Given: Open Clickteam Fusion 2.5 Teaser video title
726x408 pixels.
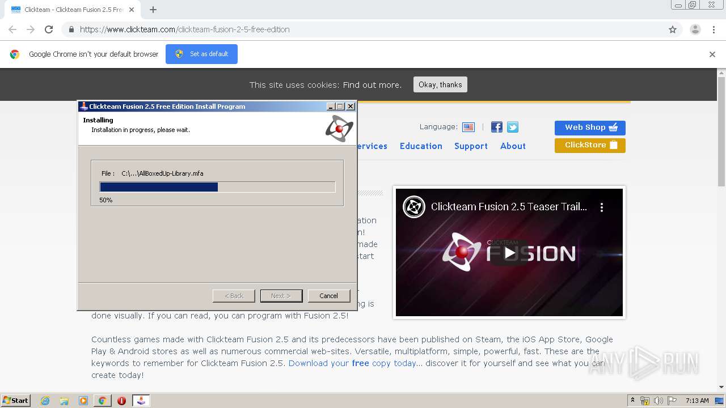Looking at the screenshot, I should click(x=509, y=207).
